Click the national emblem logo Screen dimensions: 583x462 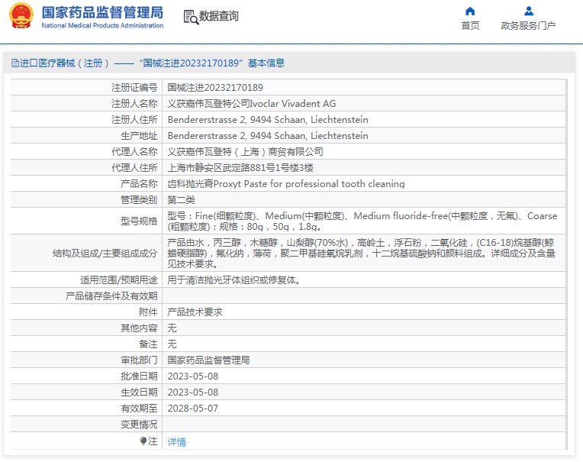click(21, 15)
